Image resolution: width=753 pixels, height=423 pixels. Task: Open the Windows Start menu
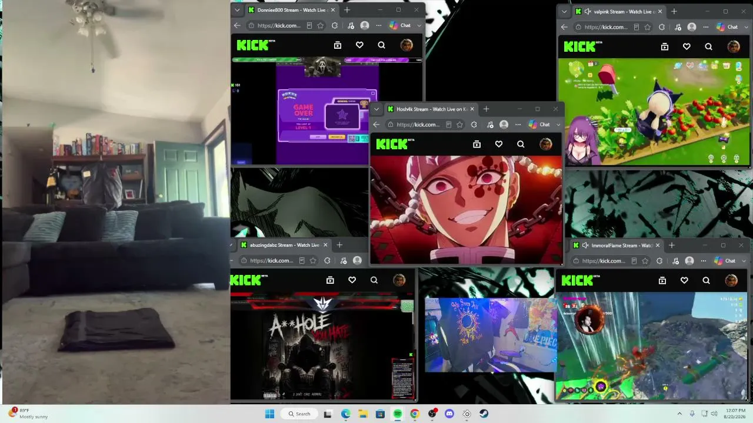[x=269, y=414]
